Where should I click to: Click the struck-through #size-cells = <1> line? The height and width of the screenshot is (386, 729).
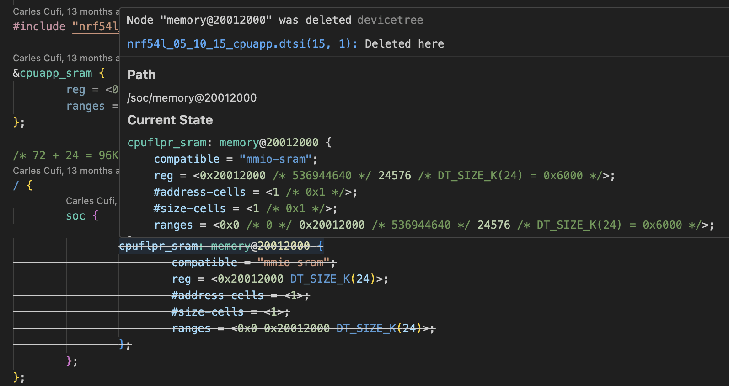(231, 312)
